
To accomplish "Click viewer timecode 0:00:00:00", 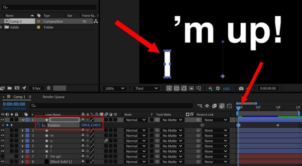I will 268,88.
